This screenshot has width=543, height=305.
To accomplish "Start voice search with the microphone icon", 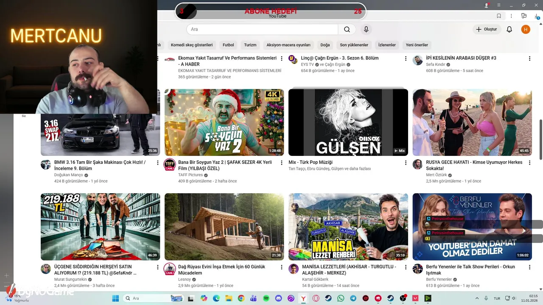I will click(366, 29).
